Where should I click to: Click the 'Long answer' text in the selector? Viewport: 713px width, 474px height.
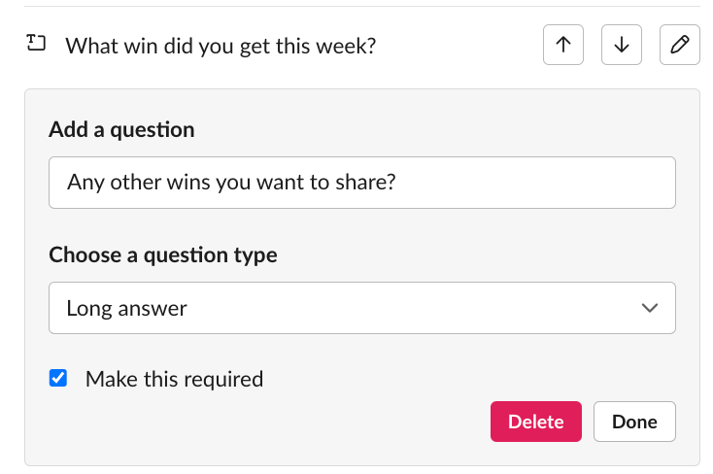(x=126, y=309)
